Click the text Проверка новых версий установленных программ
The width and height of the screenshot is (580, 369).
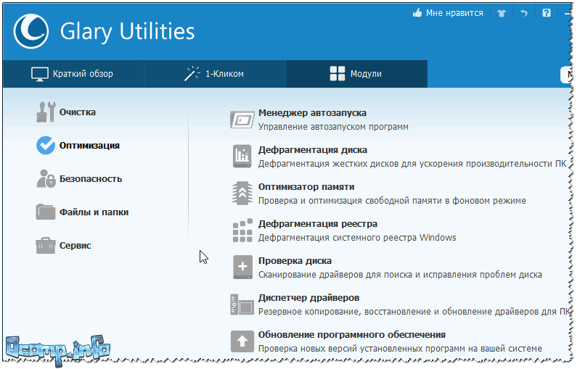pyautogui.click(x=363, y=348)
